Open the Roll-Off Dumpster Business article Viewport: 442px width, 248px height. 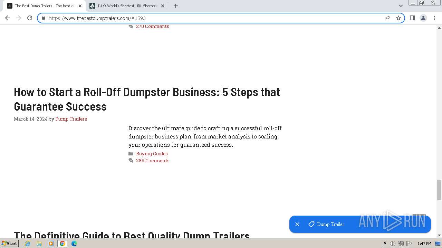click(147, 99)
